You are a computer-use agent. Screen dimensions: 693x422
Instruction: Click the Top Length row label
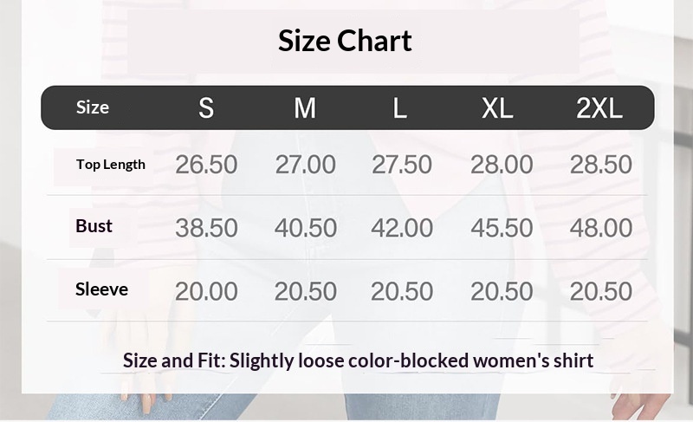click(111, 165)
